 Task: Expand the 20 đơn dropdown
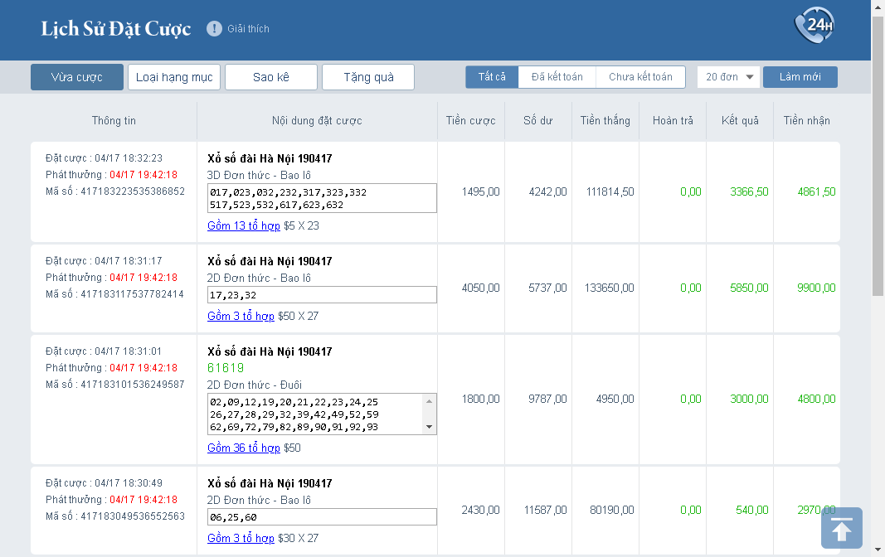pos(727,77)
